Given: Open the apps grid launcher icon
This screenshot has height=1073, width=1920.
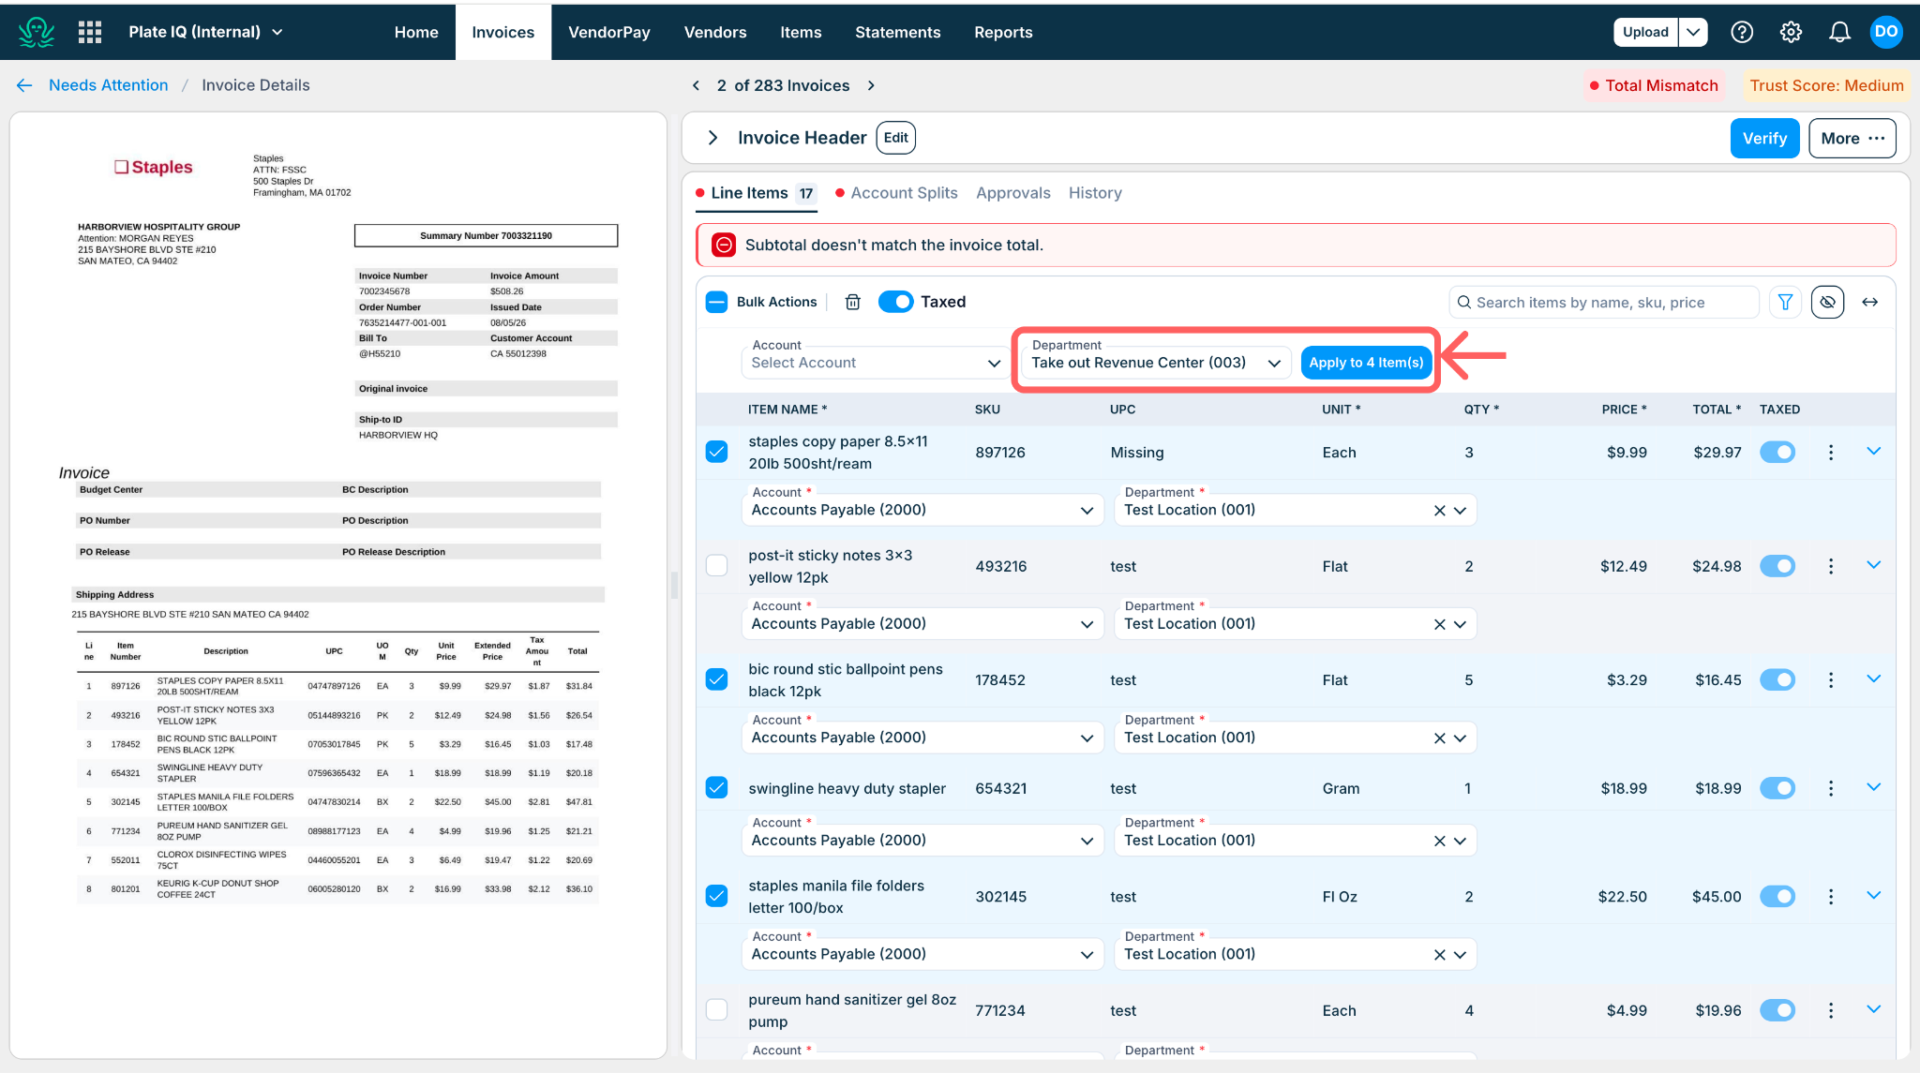Looking at the screenshot, I should coord(90,32).
